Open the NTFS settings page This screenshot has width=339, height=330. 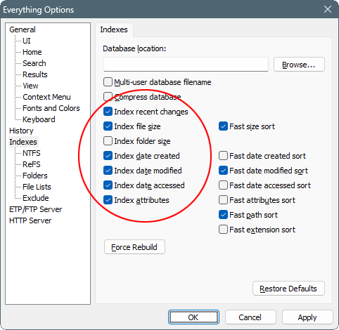point(32,153)
